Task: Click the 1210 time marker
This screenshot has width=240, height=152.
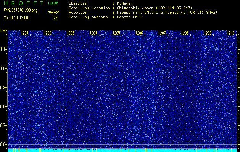Action: click(230, 33)
